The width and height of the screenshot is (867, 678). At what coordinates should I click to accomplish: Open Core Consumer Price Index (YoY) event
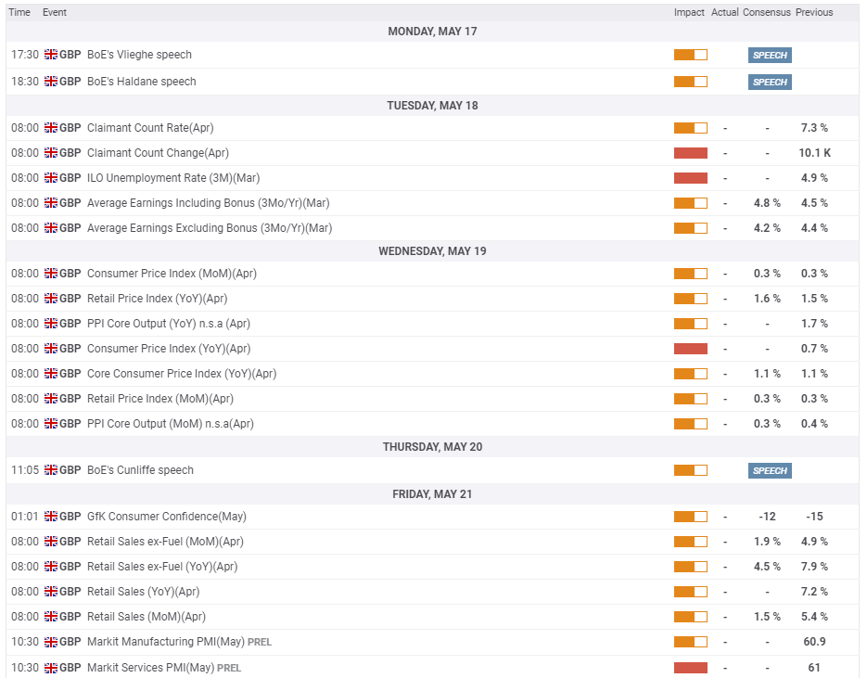click(182, 374)
